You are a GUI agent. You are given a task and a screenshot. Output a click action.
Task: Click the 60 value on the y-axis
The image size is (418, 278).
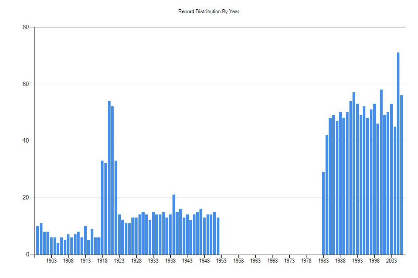click(x=25, y=83)
